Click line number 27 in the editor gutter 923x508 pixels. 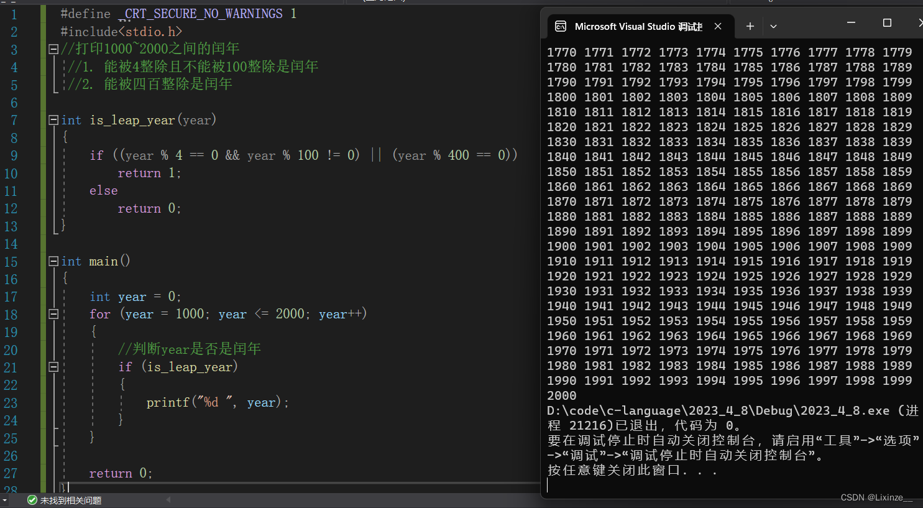click(11, 474)
